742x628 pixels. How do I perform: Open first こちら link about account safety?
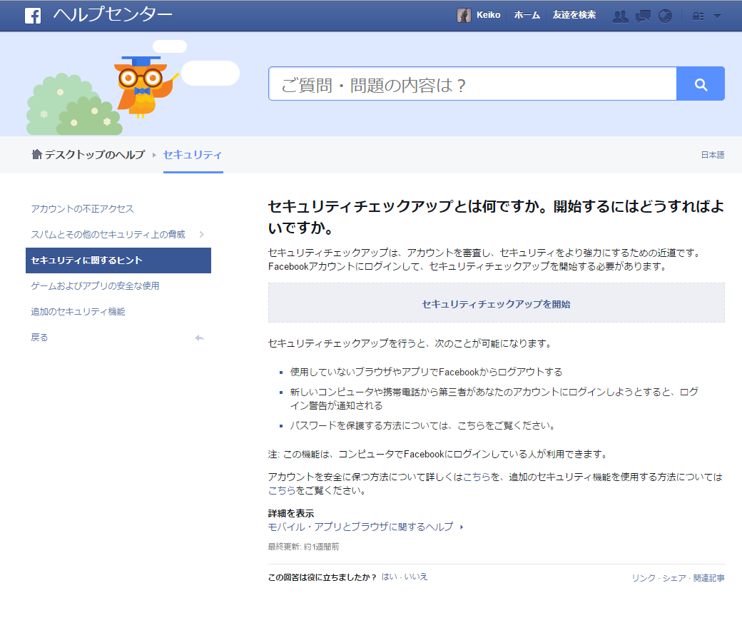[x=477, y=477]
